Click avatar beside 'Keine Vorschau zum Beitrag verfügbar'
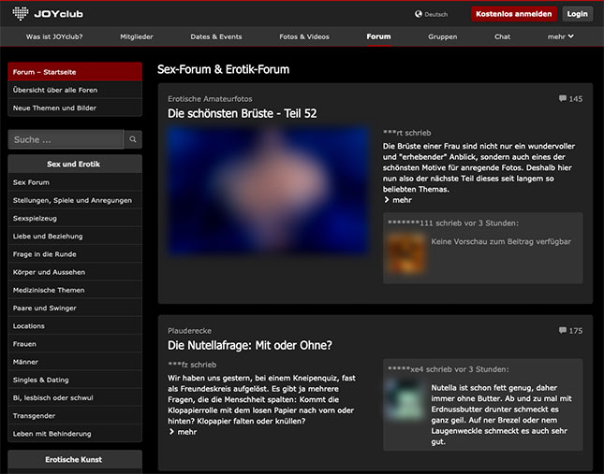 click(x=406, y=253)
